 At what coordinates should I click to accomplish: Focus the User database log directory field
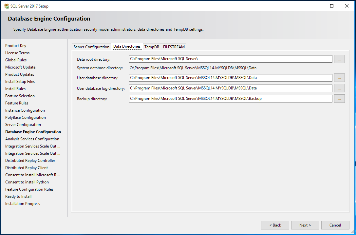tap(231, 88)
